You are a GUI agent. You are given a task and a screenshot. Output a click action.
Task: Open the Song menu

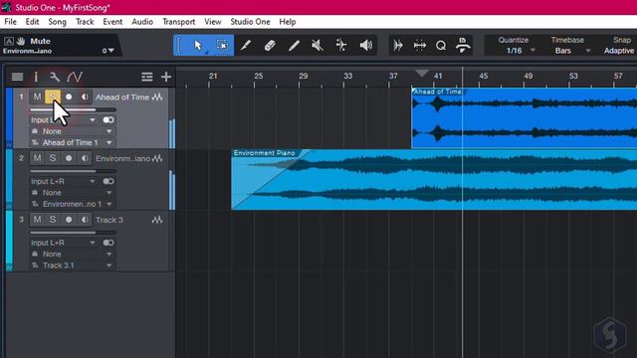(58, 22)
